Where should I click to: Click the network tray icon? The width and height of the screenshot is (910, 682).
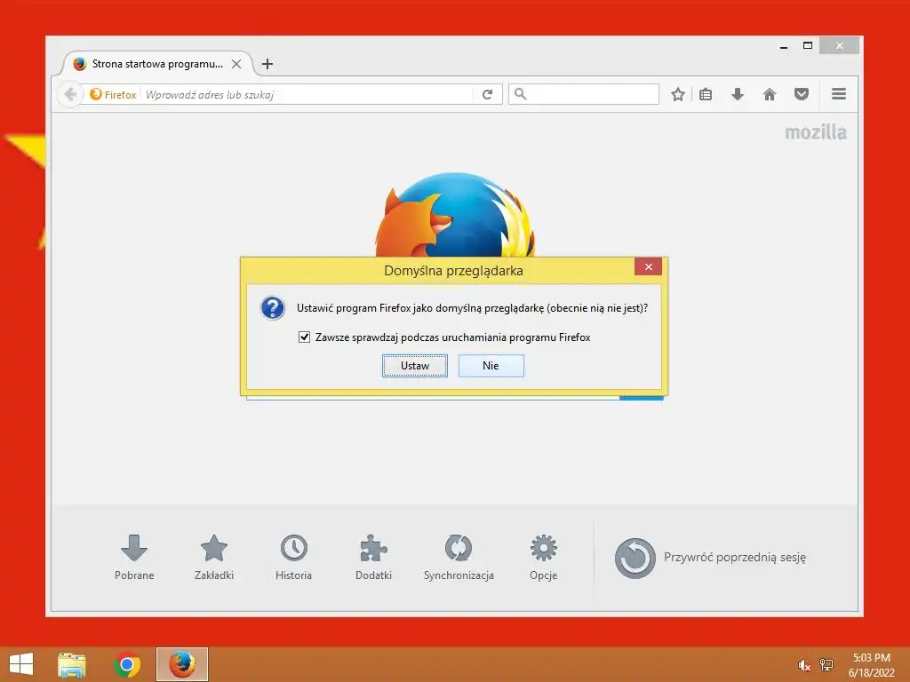point(826,665)
